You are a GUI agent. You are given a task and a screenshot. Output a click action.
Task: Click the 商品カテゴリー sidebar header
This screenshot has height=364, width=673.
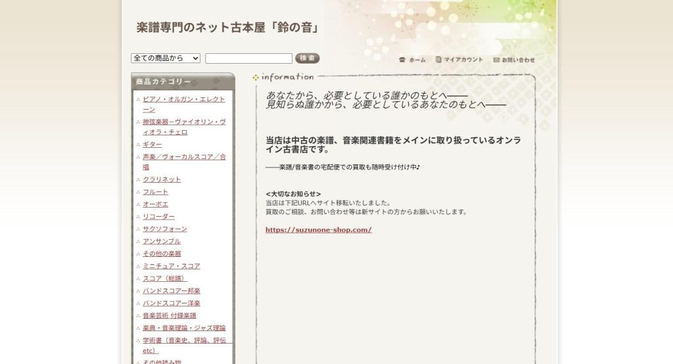pyautogui.click(x=183, y=81)
